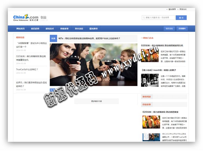Click the 更多精彩内容 load more button
This screenshot has height=154, width=203.
click(96, 101)
